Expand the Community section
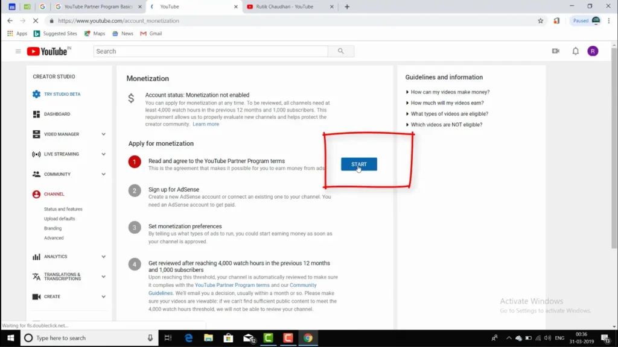Image resolution: width=618 pixels, height=347 pixels. [103, 174]
